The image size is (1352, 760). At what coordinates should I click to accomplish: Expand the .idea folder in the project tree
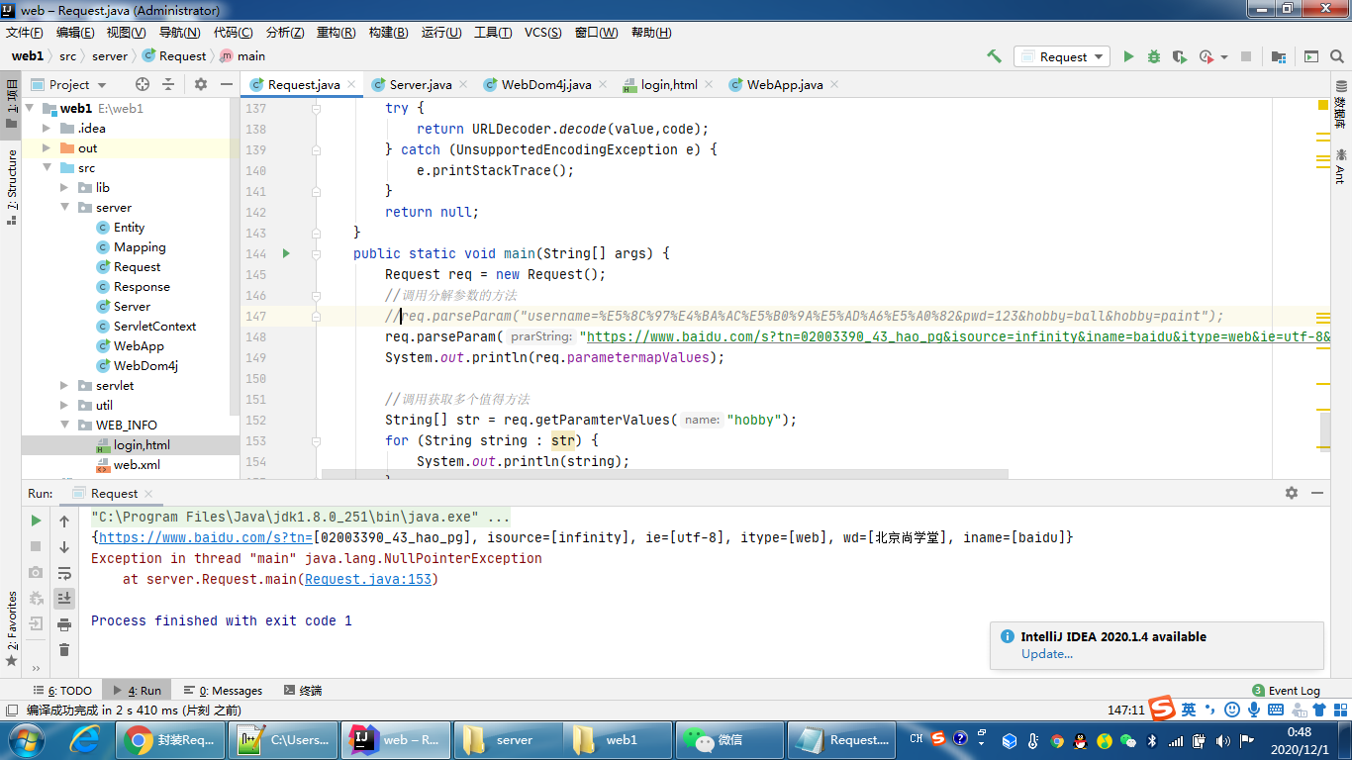(x=47, y=128)
